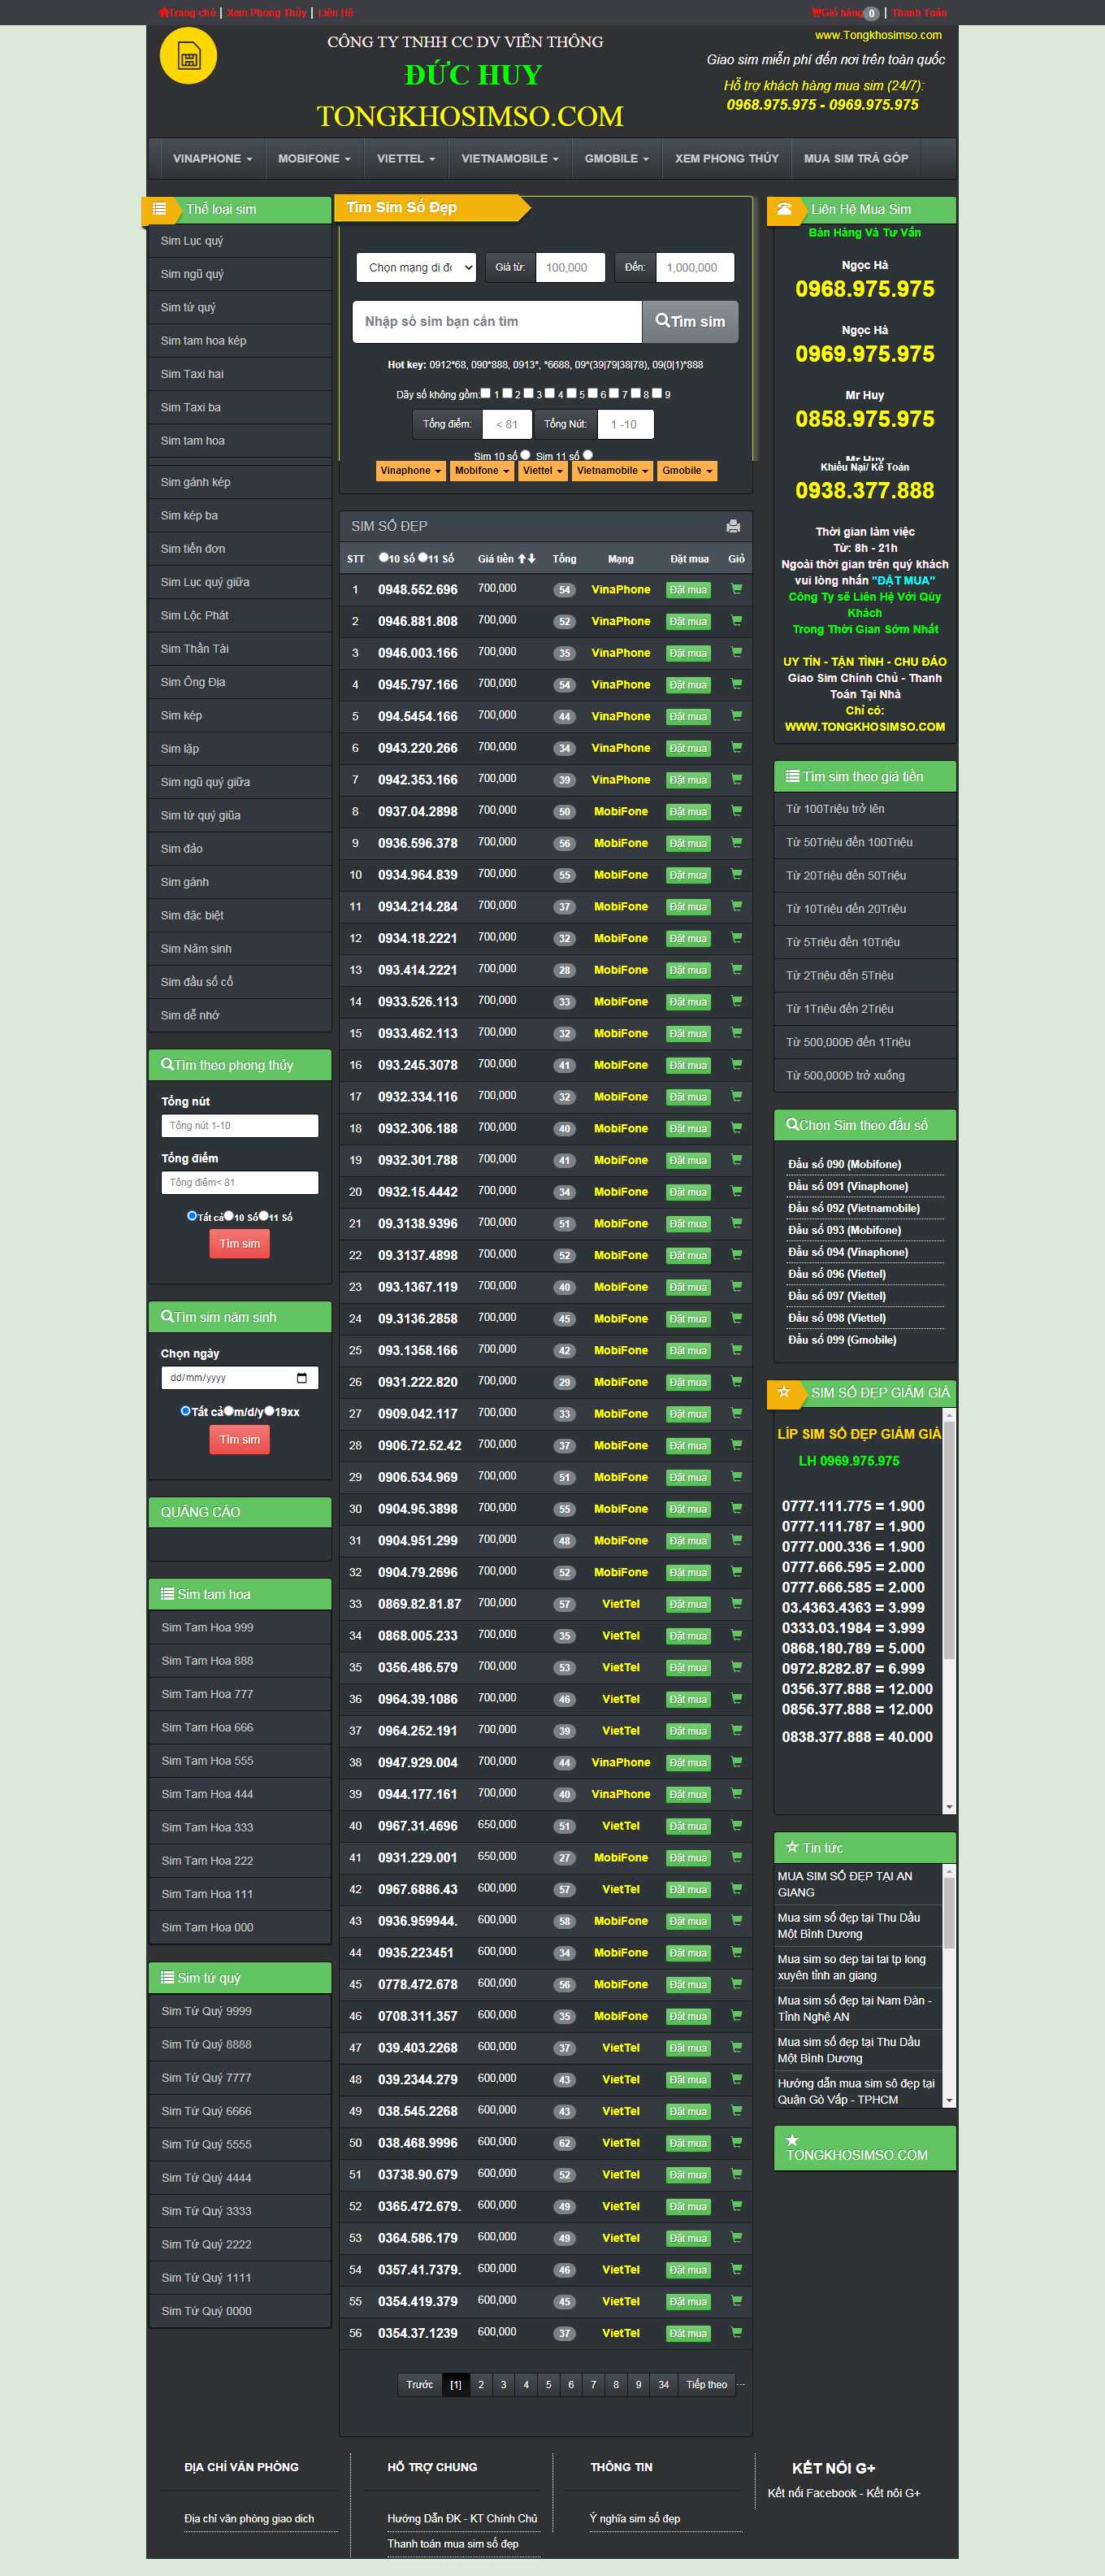Open date picker calendar icon in birth-year search
The height and width of the screenshot is (2576, 1105).
(x=301, y=1378)
